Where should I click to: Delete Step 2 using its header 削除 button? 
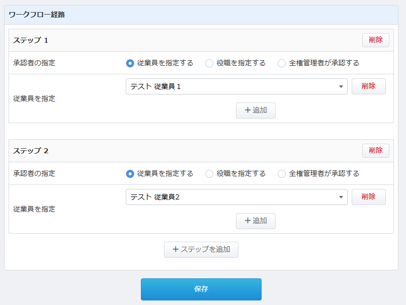tap(375, 151)
